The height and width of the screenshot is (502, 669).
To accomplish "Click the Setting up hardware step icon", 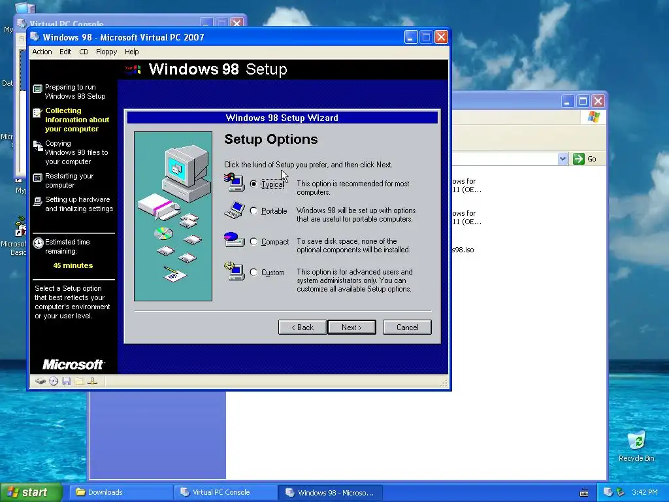I will (37, 201).
